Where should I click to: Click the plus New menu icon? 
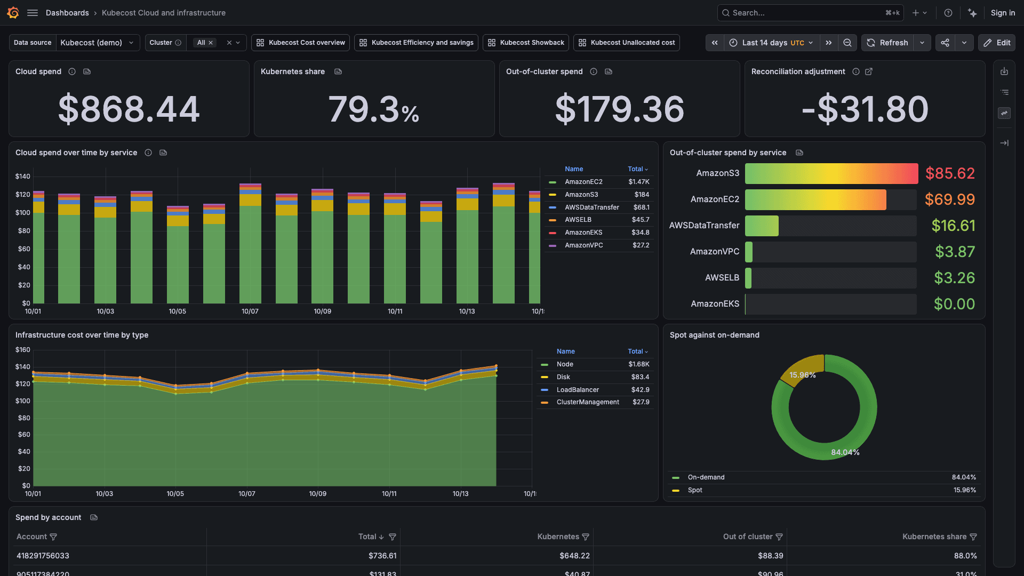[919, 13]
